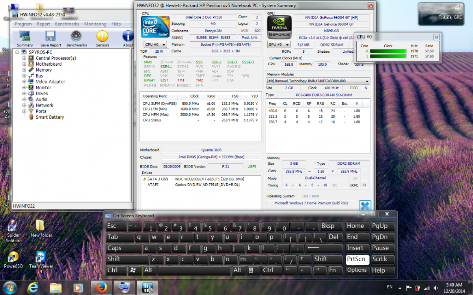This screenshot has height=295, width=473.
Task: Toggle ScrLk on the On-Screen Keyboard
Action: click(383, 260)
